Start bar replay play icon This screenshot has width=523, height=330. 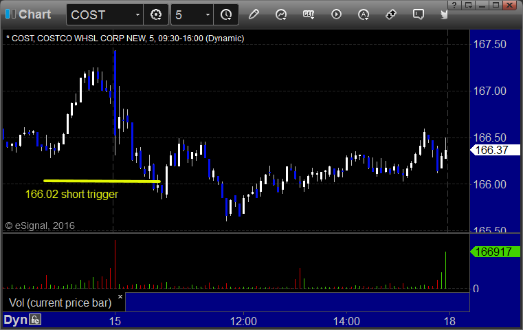coord(336,14)
